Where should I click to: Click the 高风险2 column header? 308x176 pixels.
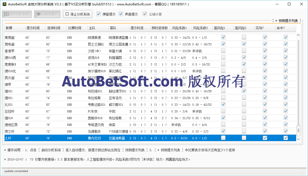click(x=244, y=28)
